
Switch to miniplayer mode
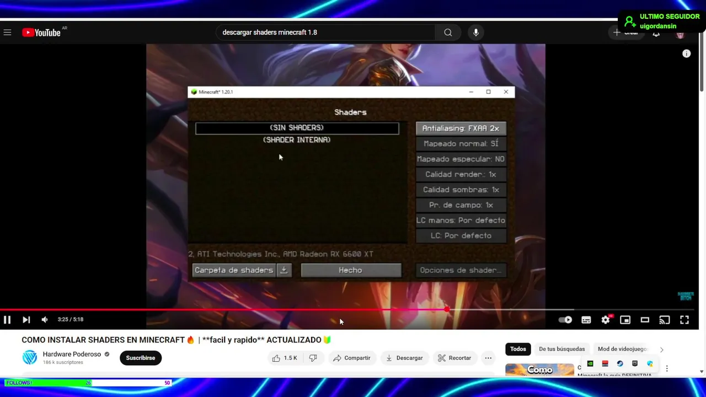tap(625, 320)
